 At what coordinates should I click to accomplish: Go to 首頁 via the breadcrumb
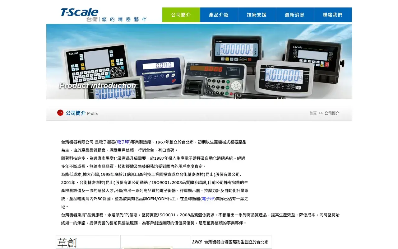313,113
